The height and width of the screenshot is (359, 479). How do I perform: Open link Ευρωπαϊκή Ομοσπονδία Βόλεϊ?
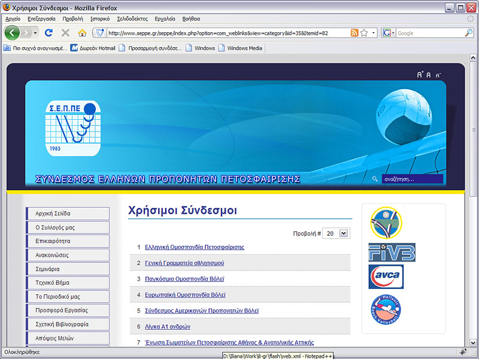[x=185, y=294]
